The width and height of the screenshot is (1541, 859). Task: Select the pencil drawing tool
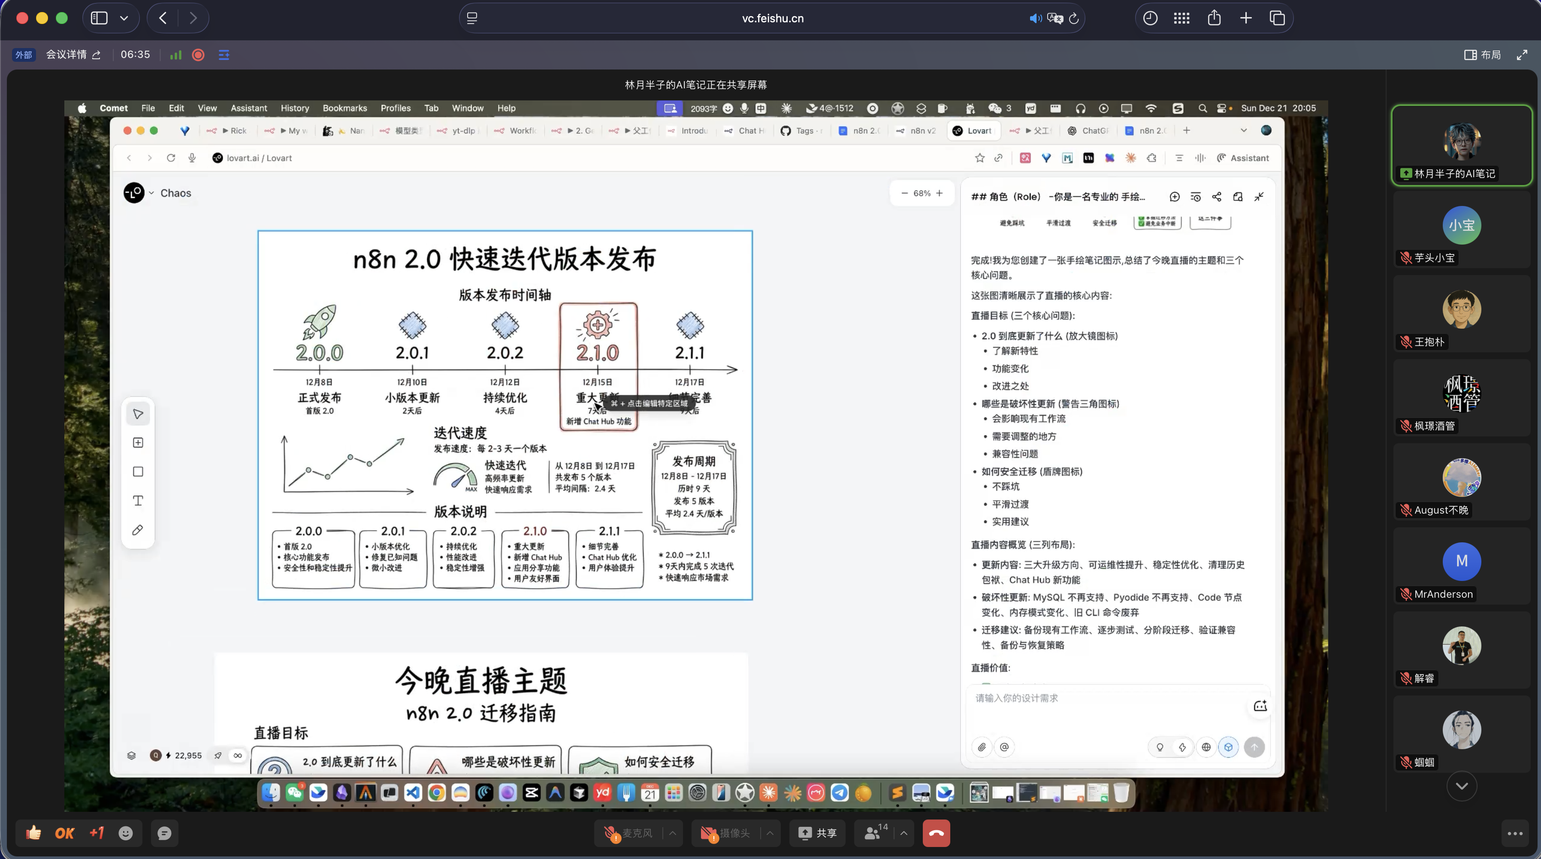coord(138,530)
